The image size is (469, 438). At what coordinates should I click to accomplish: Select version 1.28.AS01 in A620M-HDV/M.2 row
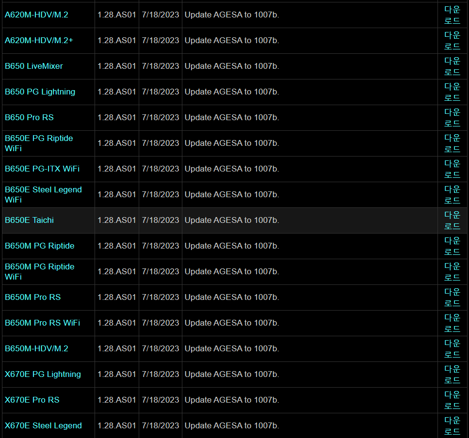tap(117, 15)
